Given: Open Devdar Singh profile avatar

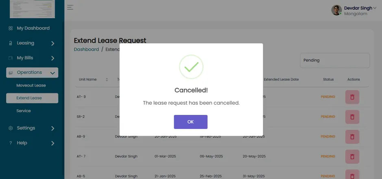Looking at the screenshot, I should pos(336,10).
